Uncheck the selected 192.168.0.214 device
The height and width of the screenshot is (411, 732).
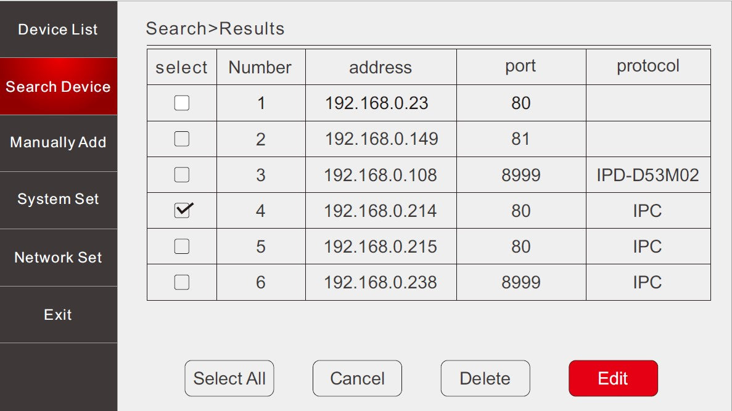click(x=182, y=211)
